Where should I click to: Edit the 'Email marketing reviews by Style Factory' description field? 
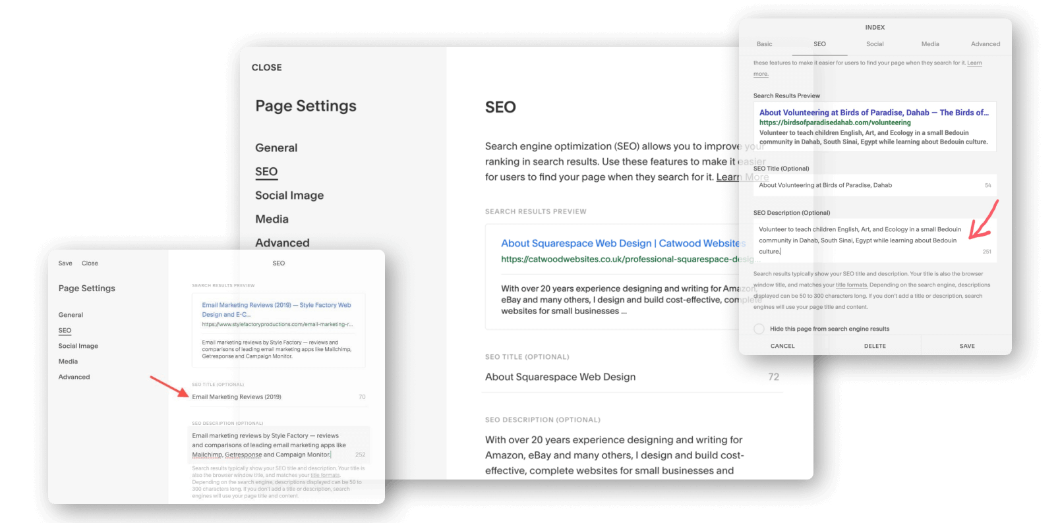278,445
